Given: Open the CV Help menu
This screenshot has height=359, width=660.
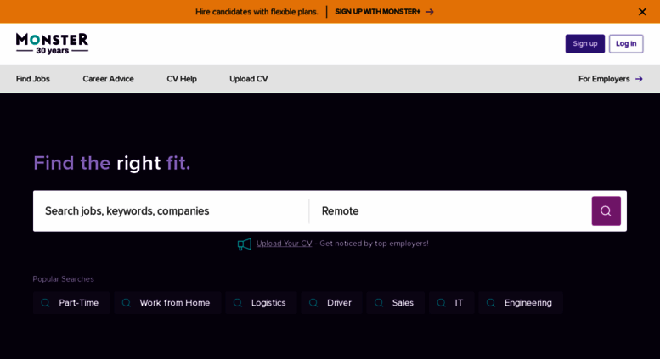Looking at the screenshot, I should pos(182,79).
